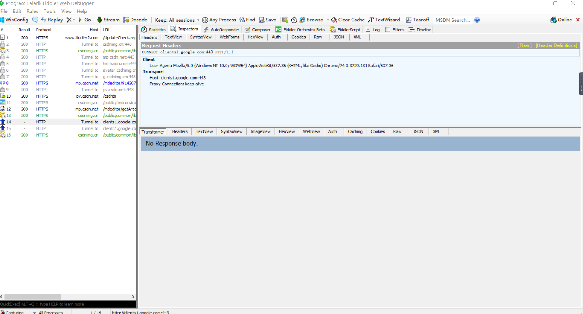583x314 pixels.
Task: Open TextWizard tool
Action: click(384, 20)
